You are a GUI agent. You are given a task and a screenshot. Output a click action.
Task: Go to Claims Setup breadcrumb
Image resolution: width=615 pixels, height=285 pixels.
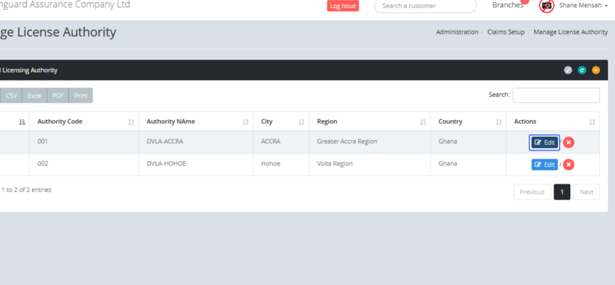(505, 32)
